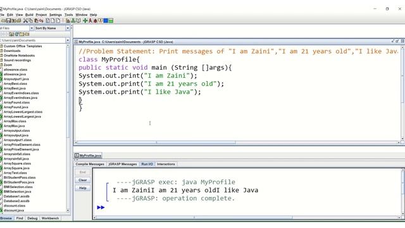Select the OneNote Notebooks folder
Image resolution: width=405 pixels, height=228 pixels.
[x=19, y=55]
